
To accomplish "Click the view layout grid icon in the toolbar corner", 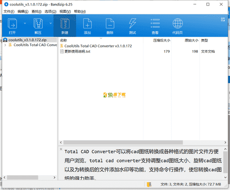I will coord(223,19).
